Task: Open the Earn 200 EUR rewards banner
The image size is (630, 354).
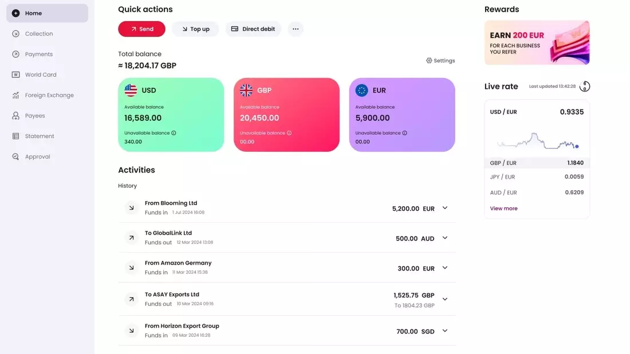Action: [537, 42]
